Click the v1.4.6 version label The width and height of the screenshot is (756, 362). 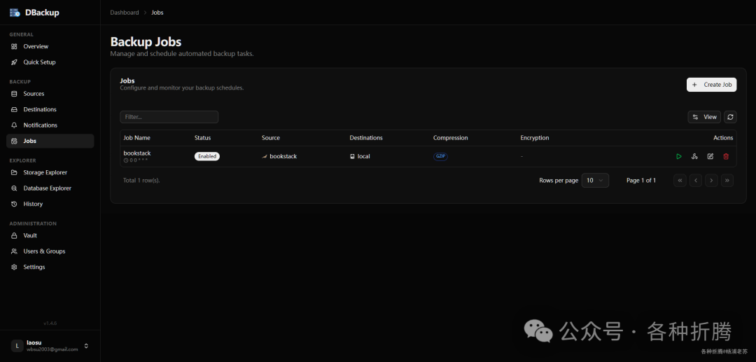50,323
